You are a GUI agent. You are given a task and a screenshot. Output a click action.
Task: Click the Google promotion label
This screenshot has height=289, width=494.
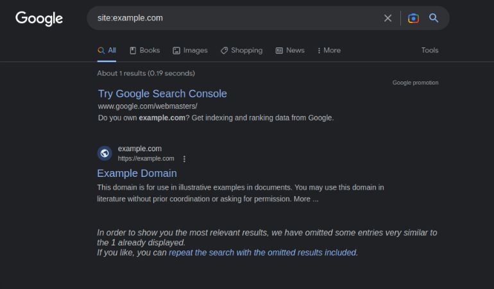click(x=415, y=83)
